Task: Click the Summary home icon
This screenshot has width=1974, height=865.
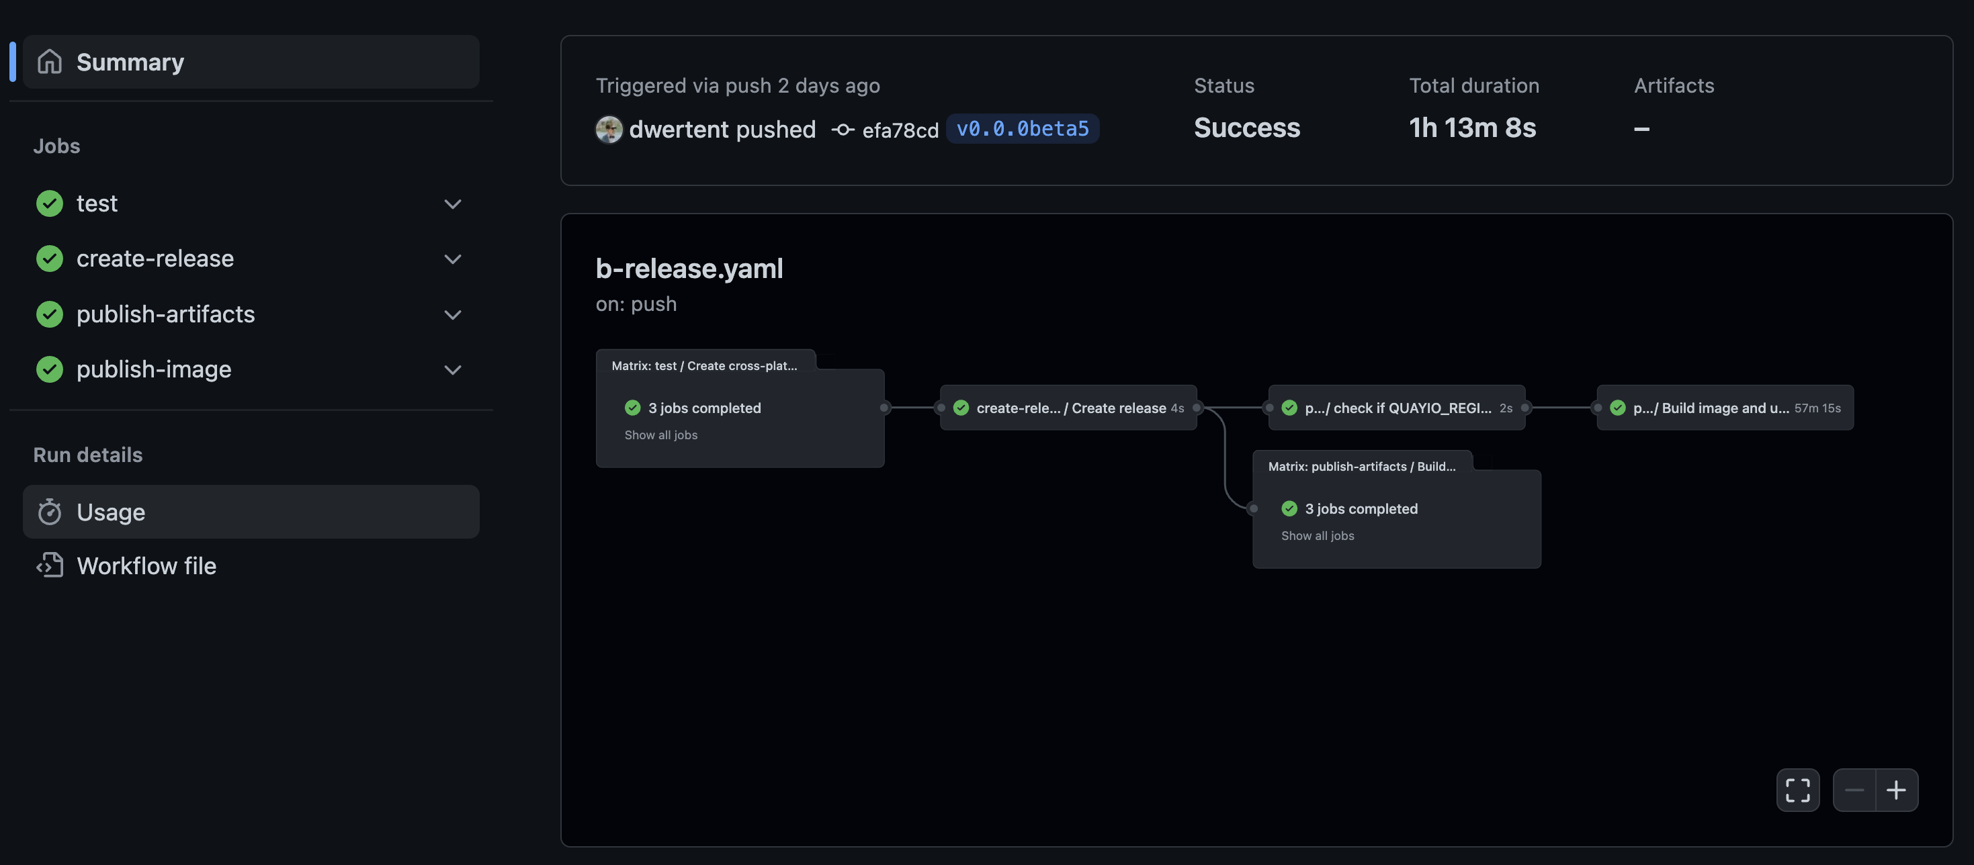Action: point(50,61)
